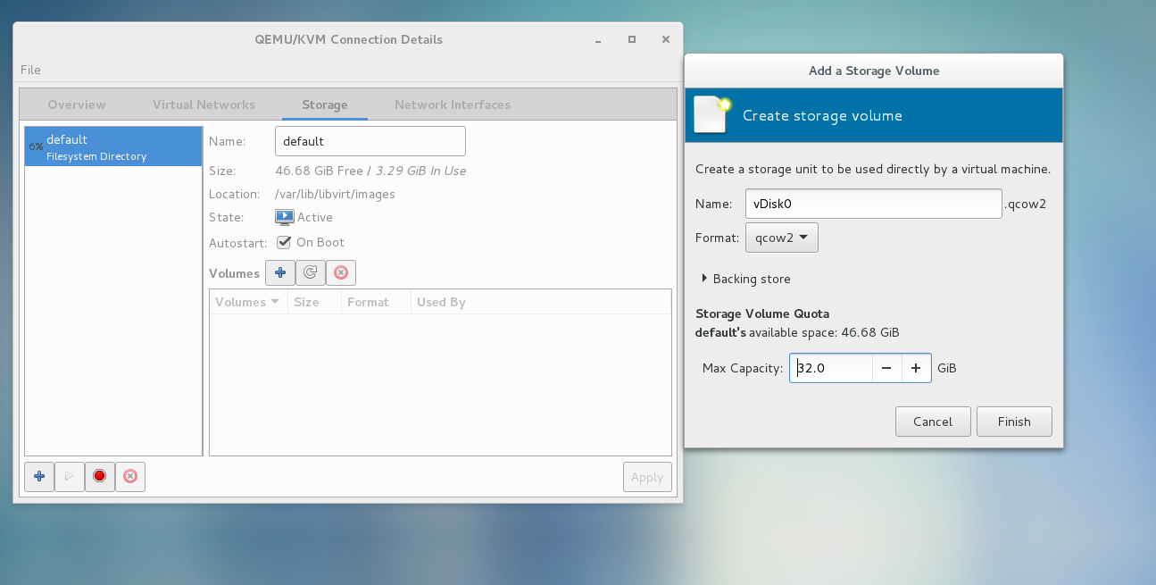Click the Active state monitor icon
The height and width of the screenshot is (585, 1156).
(x=285, y=217)
